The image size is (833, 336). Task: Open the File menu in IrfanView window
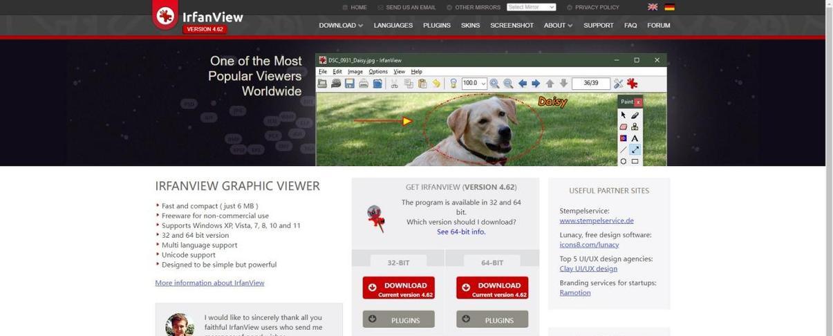(x=323, y=71)
